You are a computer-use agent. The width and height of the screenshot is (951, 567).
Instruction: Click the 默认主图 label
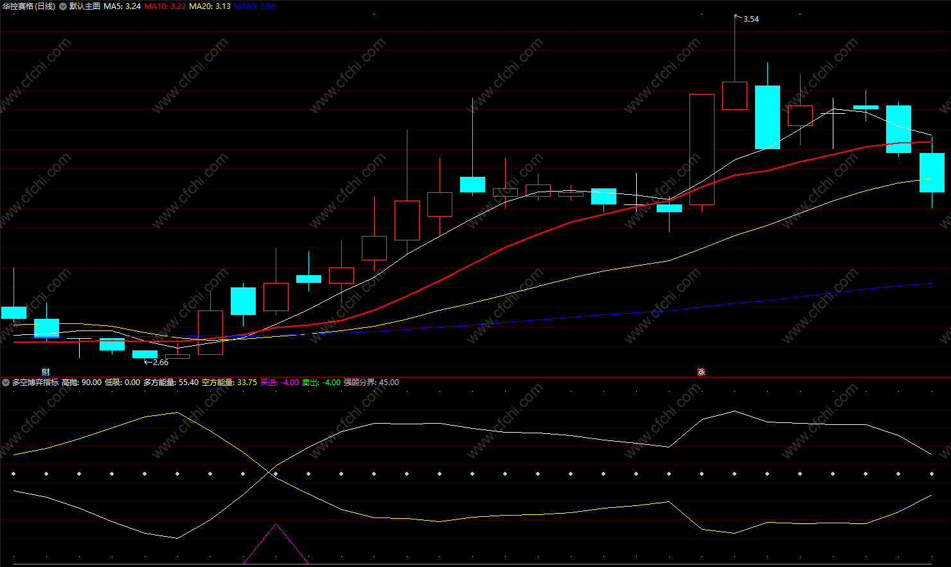85,6
